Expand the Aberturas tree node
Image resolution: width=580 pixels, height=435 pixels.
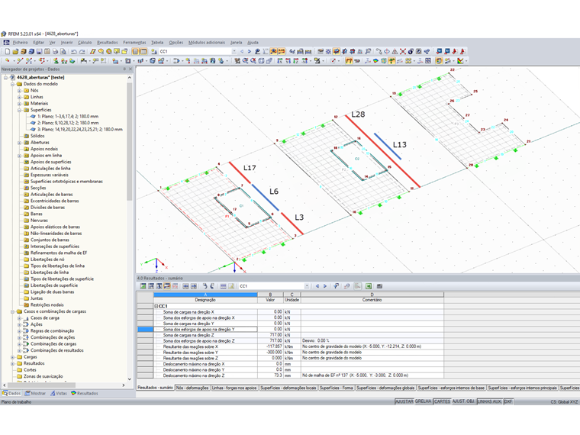click(19, 143)
